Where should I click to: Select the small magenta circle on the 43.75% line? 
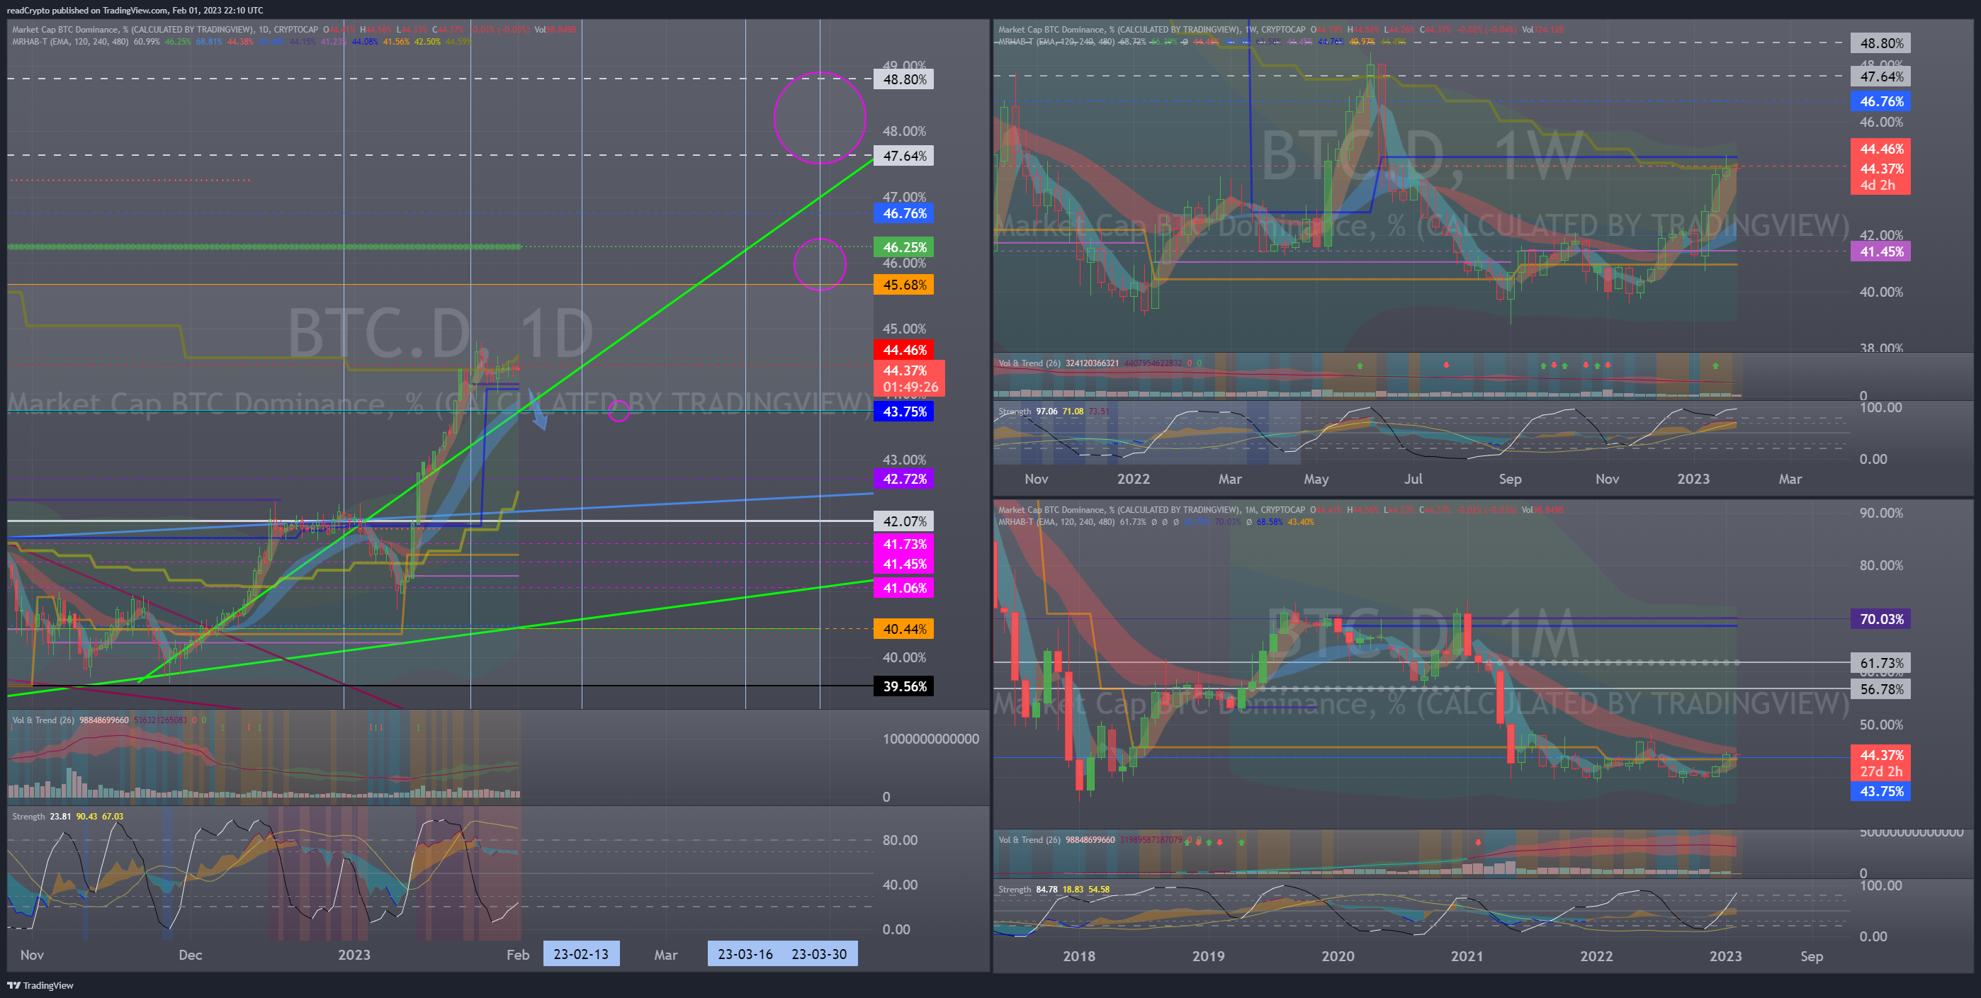tap(619, 412)
